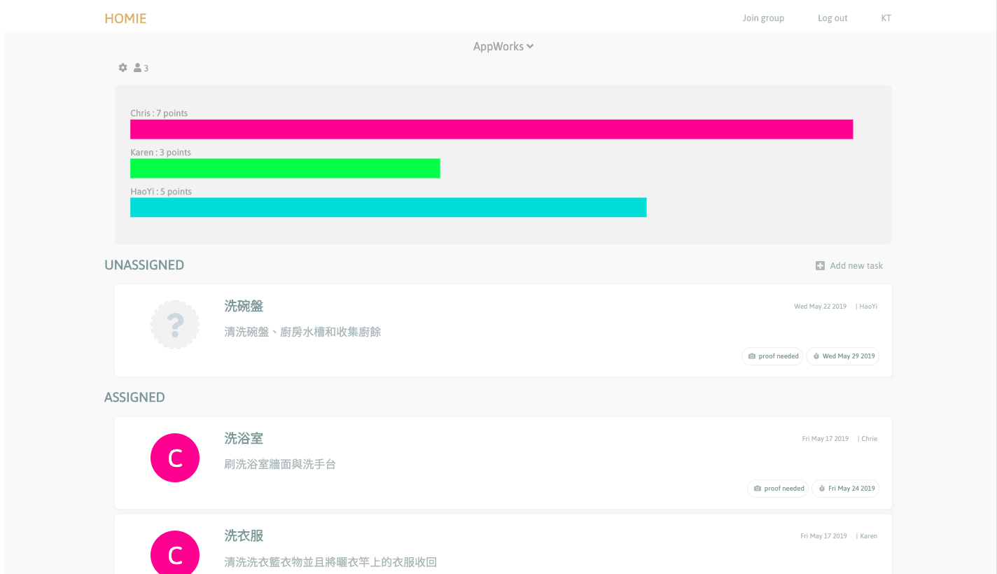Click the Fri May 17 2019 date on 洗衣服
This screenshot has height=574, width=997.
pyautogui.click(x=823, y=536)
